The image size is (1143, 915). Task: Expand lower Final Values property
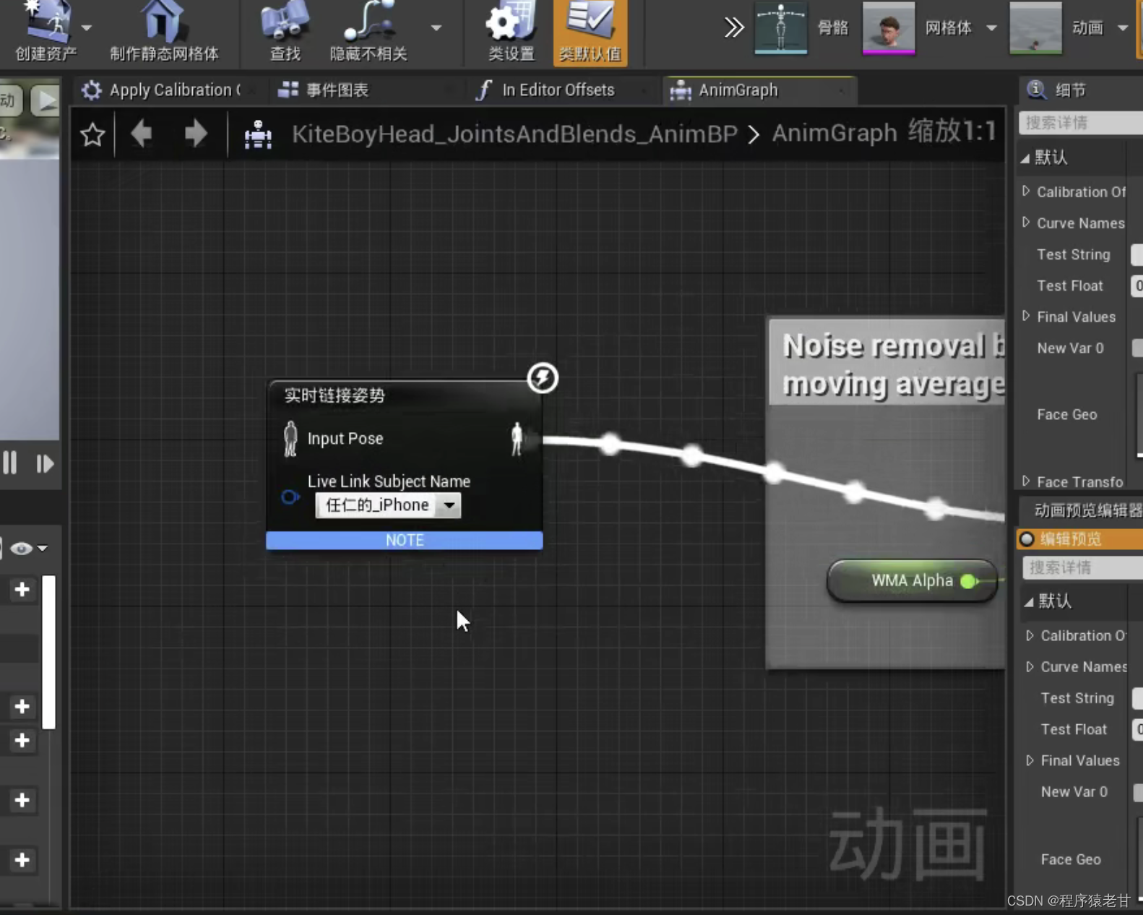(1030, 760)
